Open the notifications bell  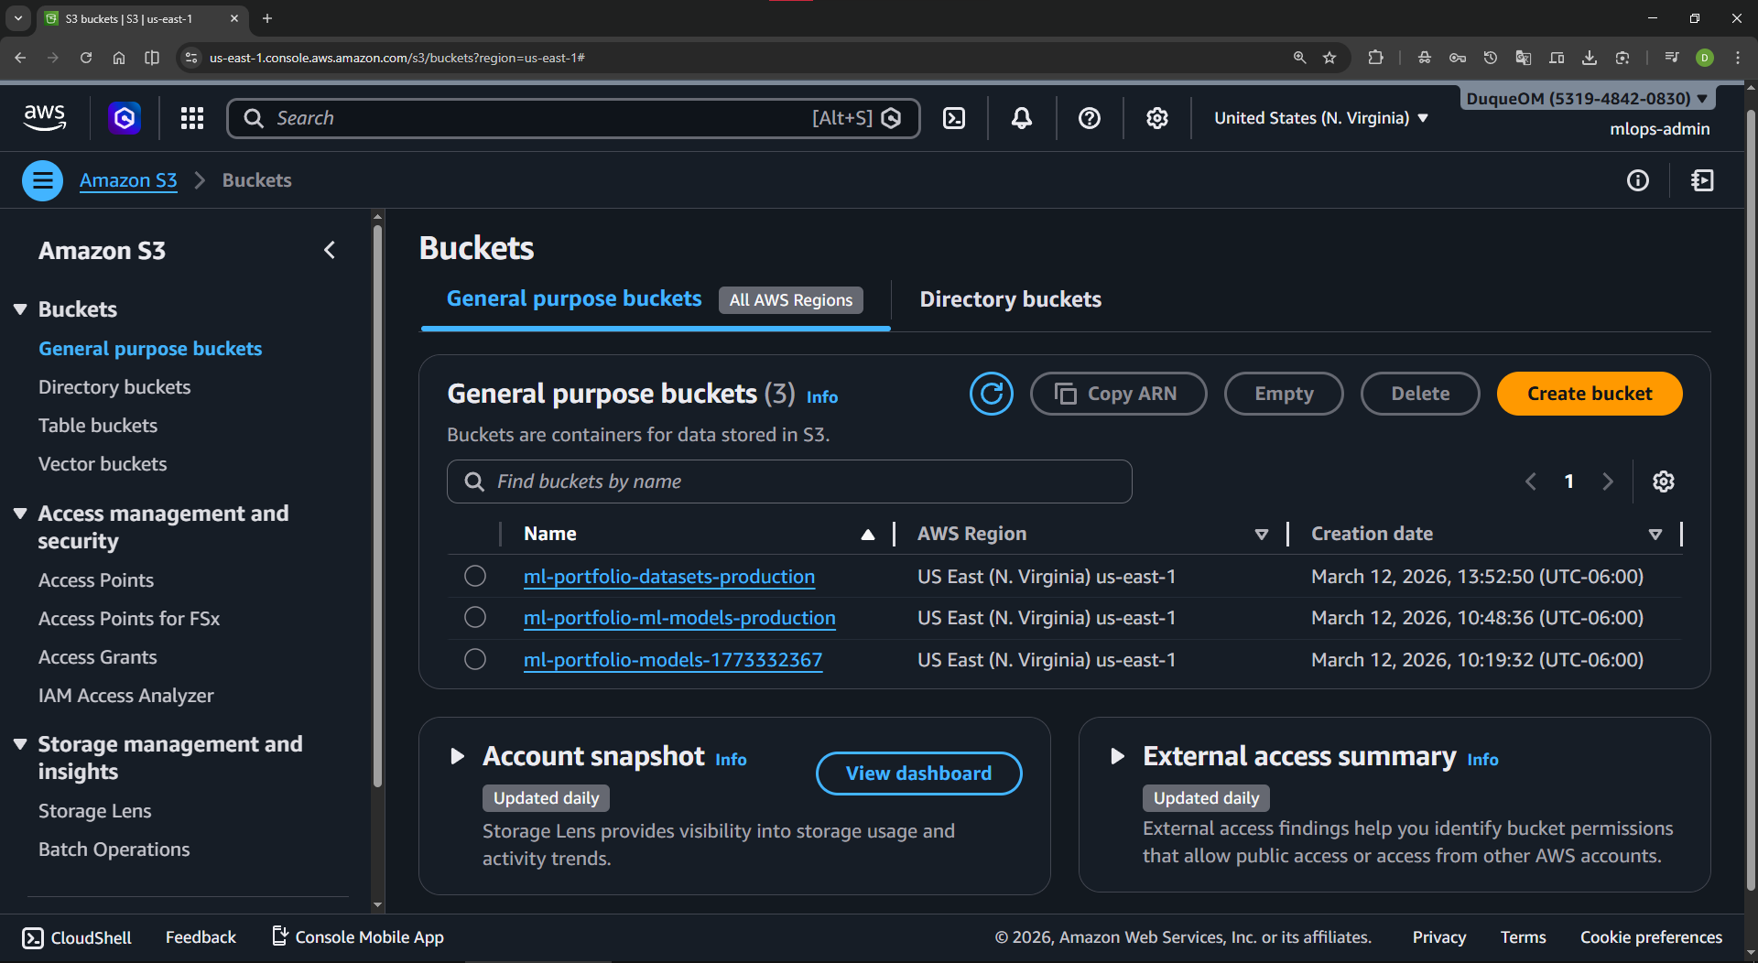tap(1022, 118)
